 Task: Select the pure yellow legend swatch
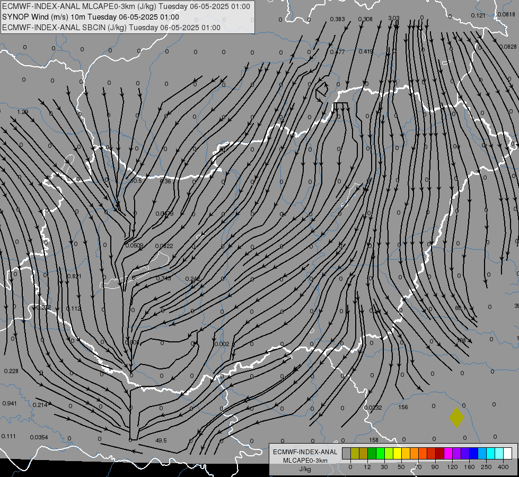click(397, 453)
